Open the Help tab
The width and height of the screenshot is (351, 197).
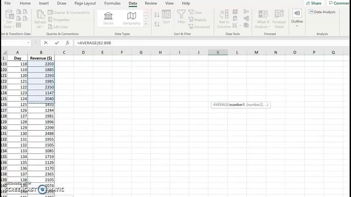click(x=186, y=3)
